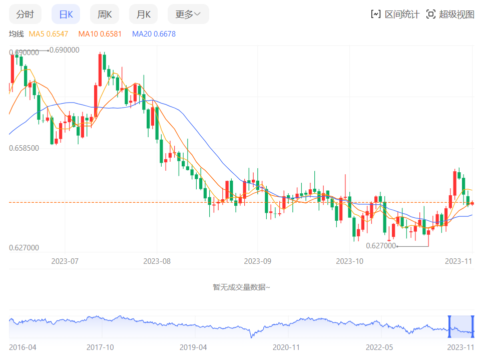The height and width of the screenshot is (364, 486).
Task: Click the selected range in overview timeline
Action: pyautogui.click(x=461, y=326)
